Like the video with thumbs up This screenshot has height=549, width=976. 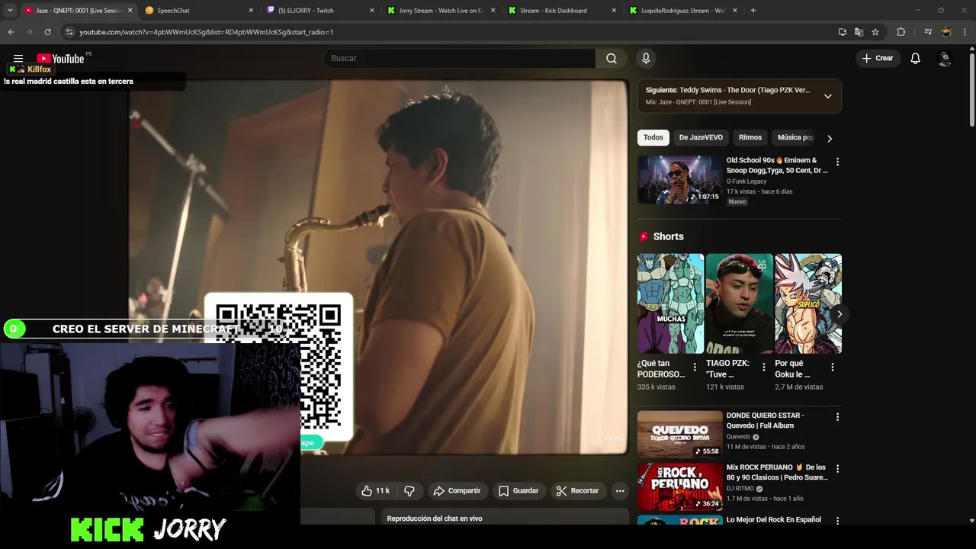tap(375, 491)
